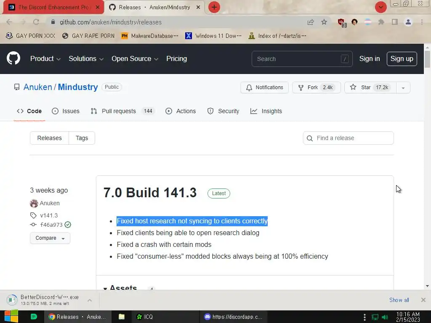The width and height of the screenshot is (431, 323).
Task: Open the Mindustry repository link
Action: click(x=78, y=87)
